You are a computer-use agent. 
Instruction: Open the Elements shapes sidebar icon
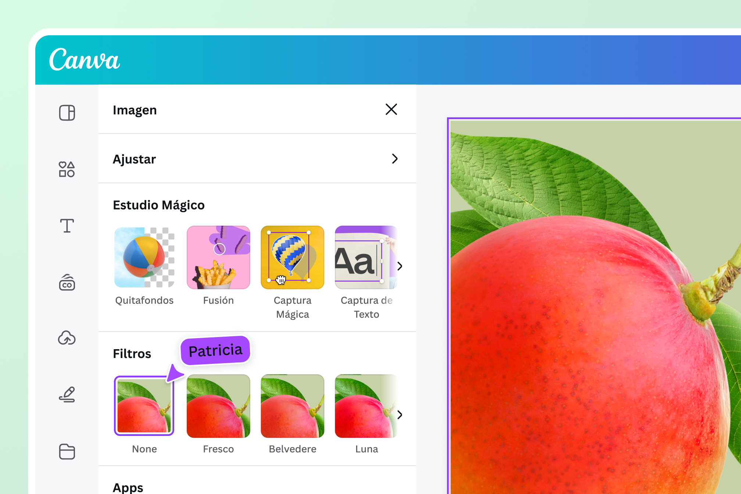click(x=67, y=169)
